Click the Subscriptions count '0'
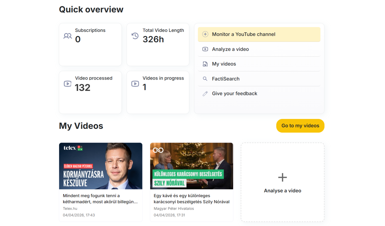The height and width of the screenshot is (226, 385). (78, 39)
